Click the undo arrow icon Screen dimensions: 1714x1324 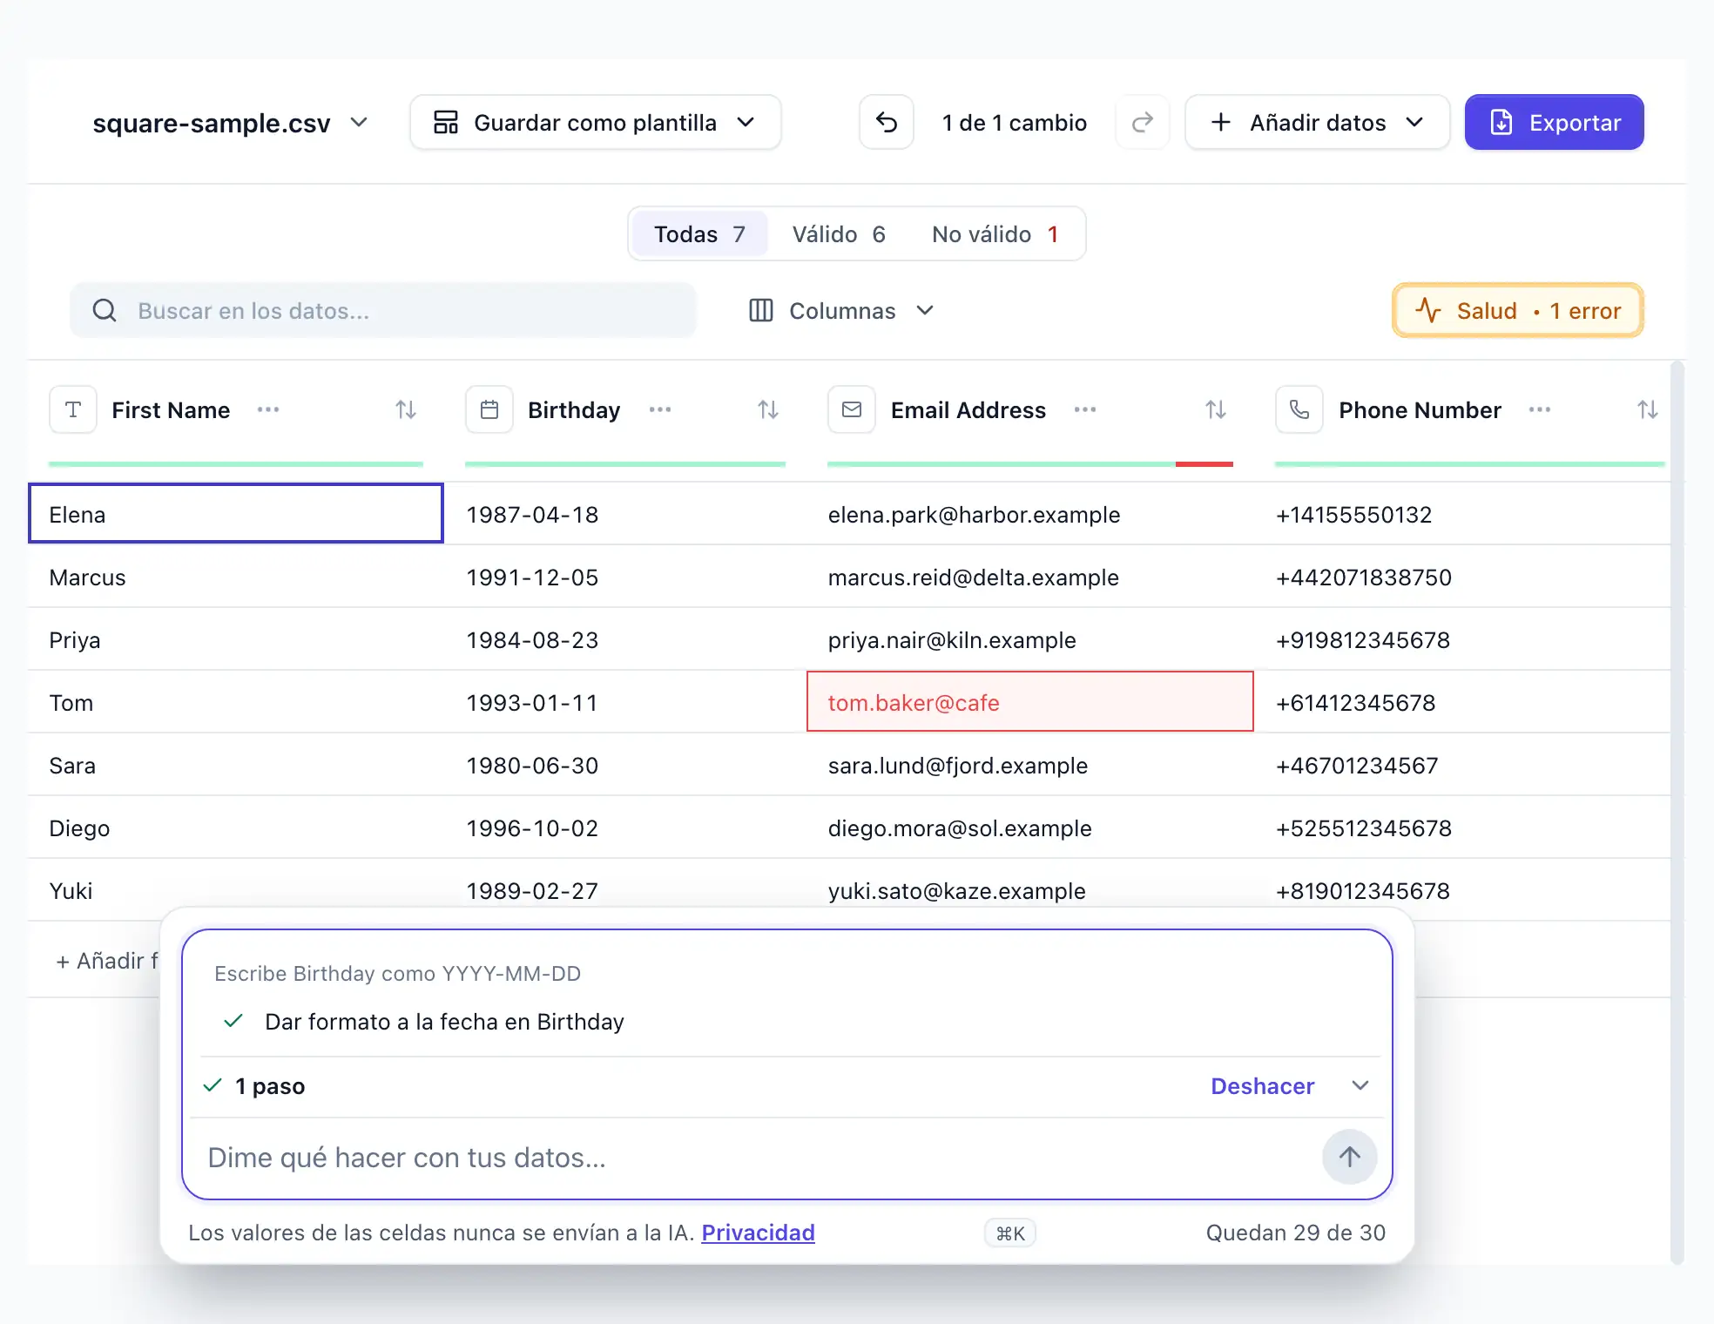[x=887, y=122]
